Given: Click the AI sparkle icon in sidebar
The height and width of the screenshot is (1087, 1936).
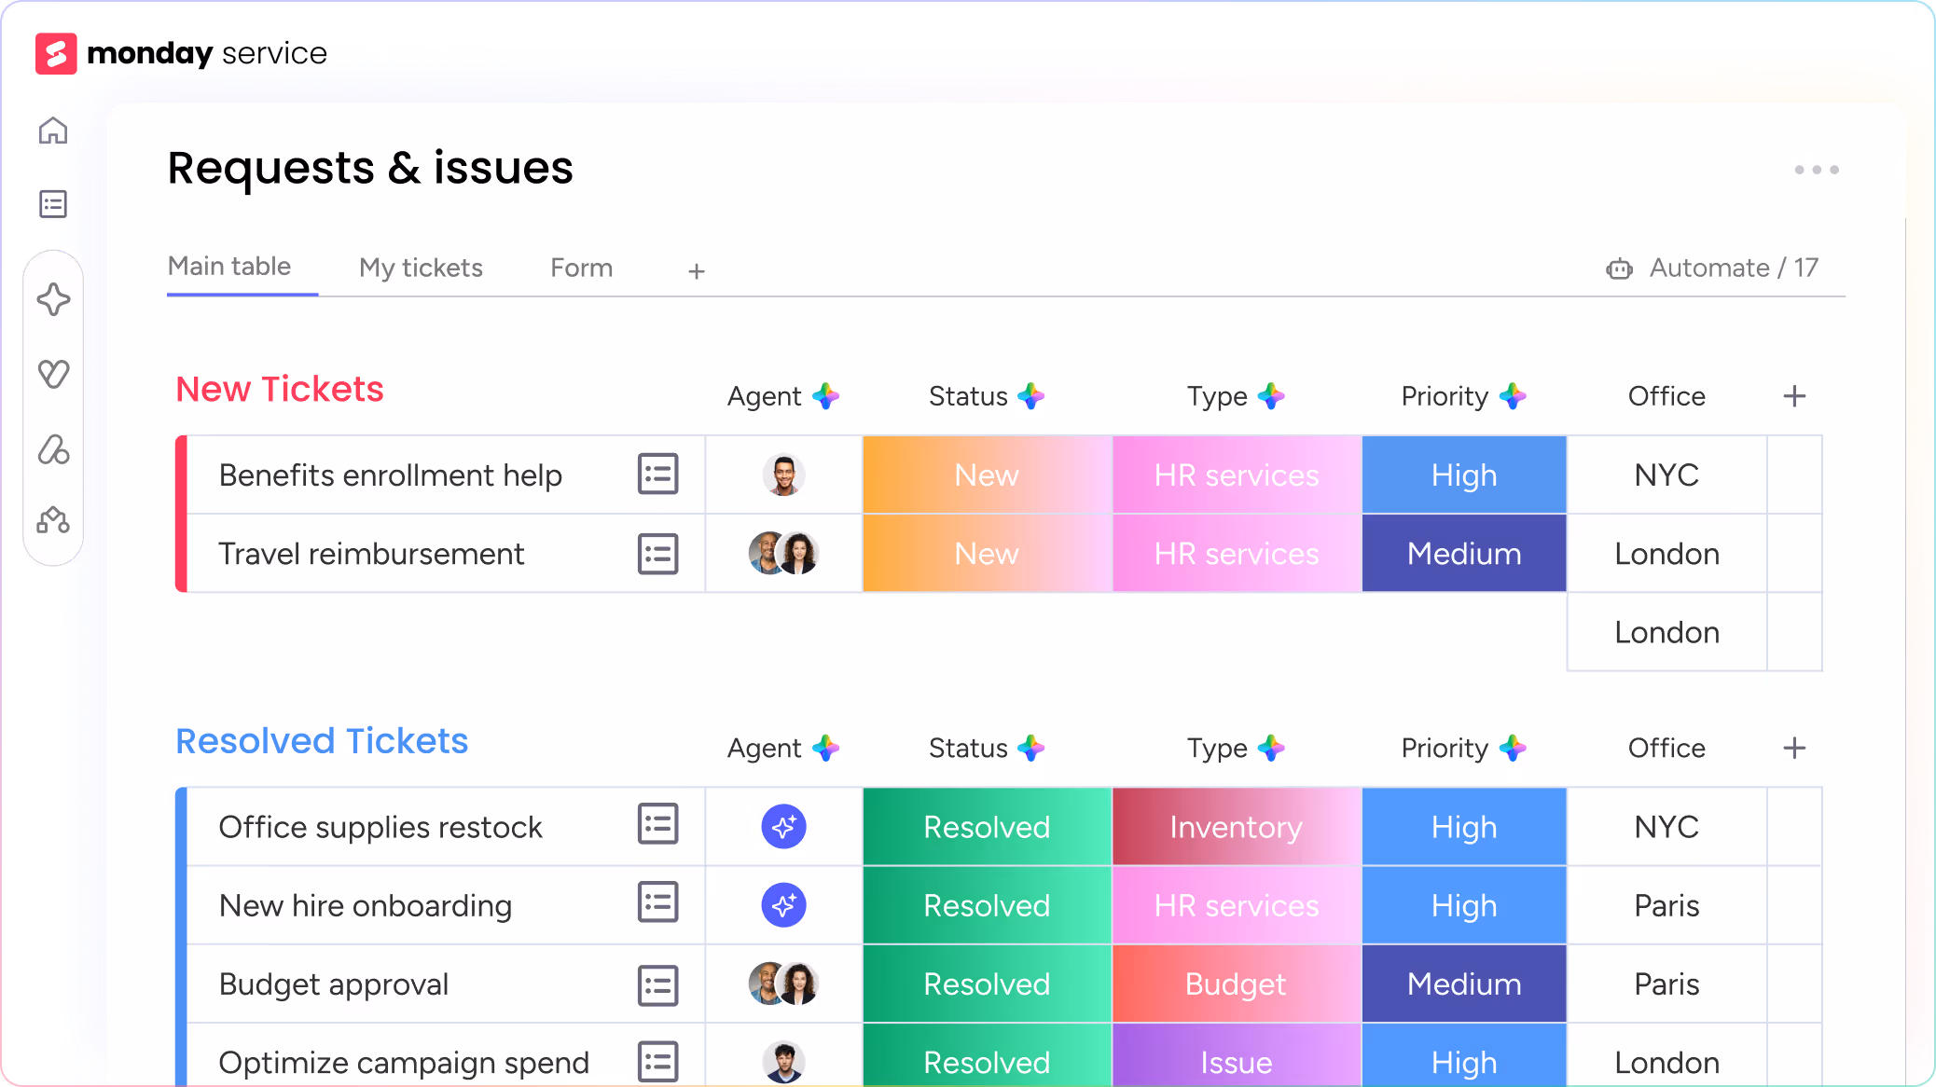Looking at the screenshot, I should coord(53,299).
